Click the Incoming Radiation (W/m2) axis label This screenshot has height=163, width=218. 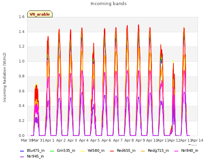4,77
